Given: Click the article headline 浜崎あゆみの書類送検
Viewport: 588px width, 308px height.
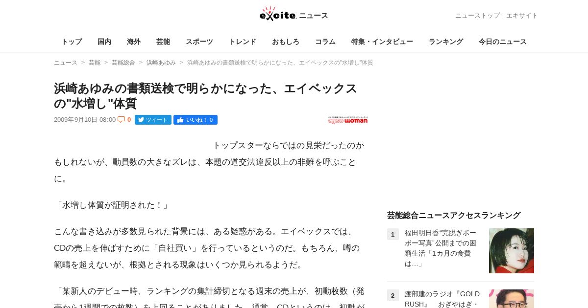Looking at the screenshot, I should 206,96.
